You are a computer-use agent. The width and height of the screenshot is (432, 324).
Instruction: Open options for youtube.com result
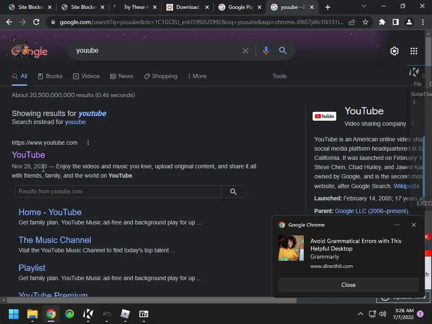(88, 143)
